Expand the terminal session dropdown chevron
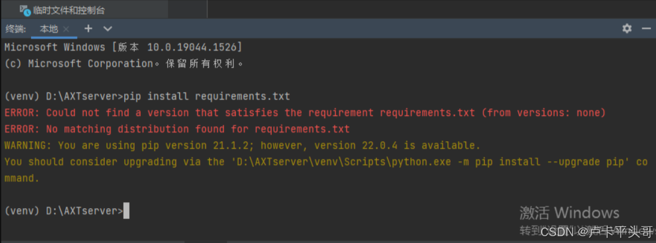 [108, 29]
